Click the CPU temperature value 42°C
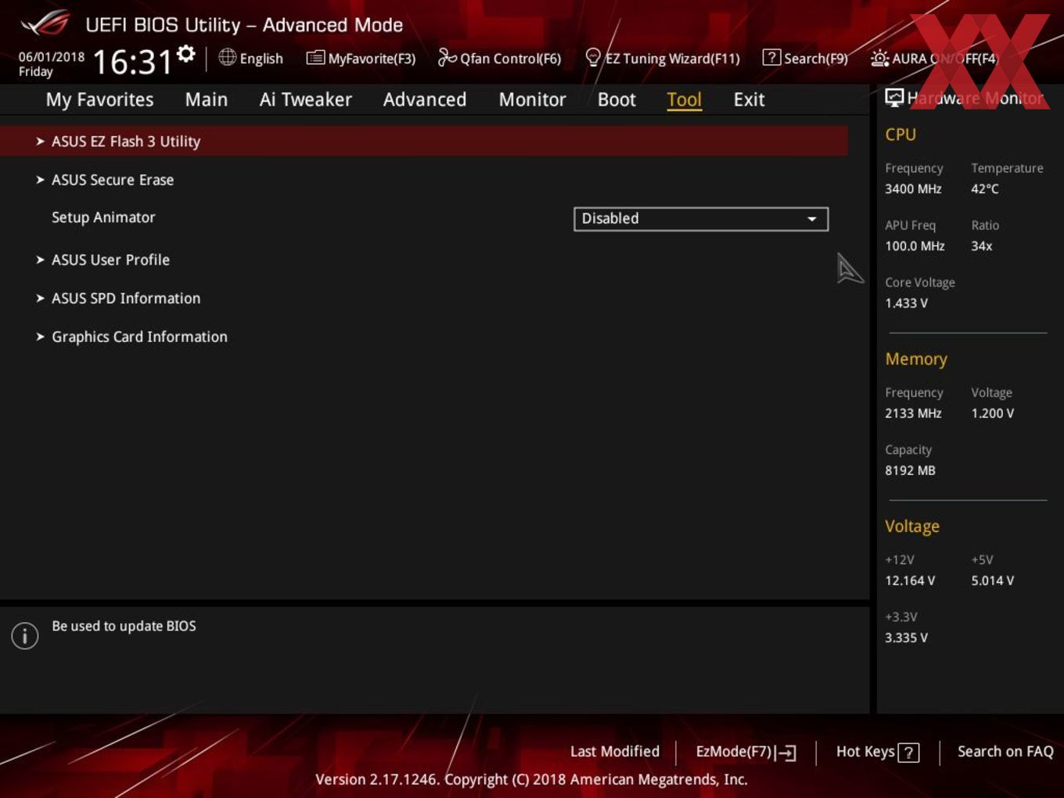 [x=985, y=189]
